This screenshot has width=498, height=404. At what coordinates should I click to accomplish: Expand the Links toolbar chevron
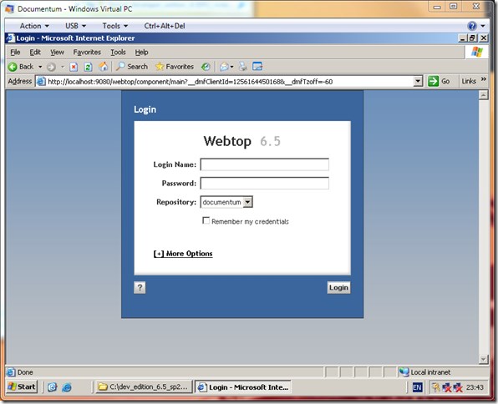[484, 79]
